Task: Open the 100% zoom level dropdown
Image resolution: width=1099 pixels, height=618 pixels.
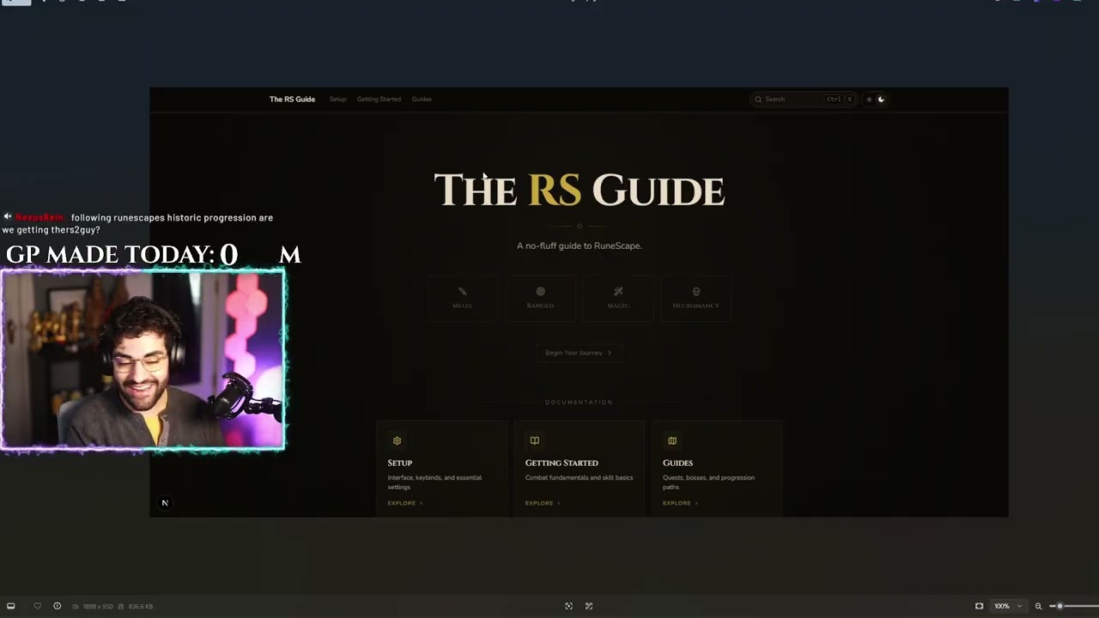Action: click(1008, 606)
